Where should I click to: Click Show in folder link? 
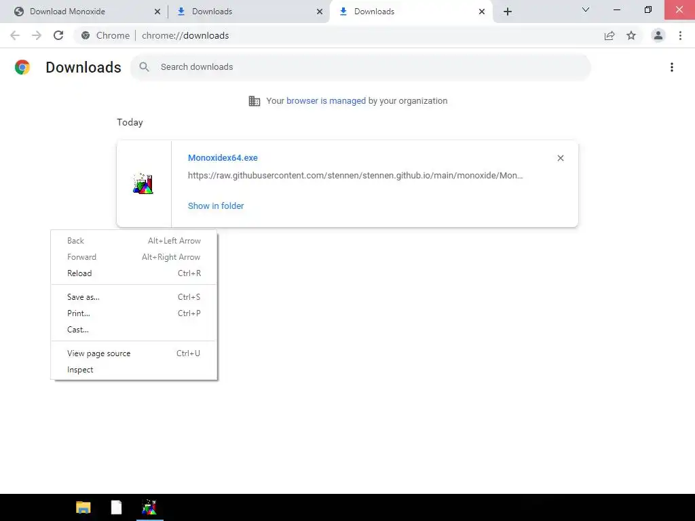pyautogui.click(x=216, y=206)
